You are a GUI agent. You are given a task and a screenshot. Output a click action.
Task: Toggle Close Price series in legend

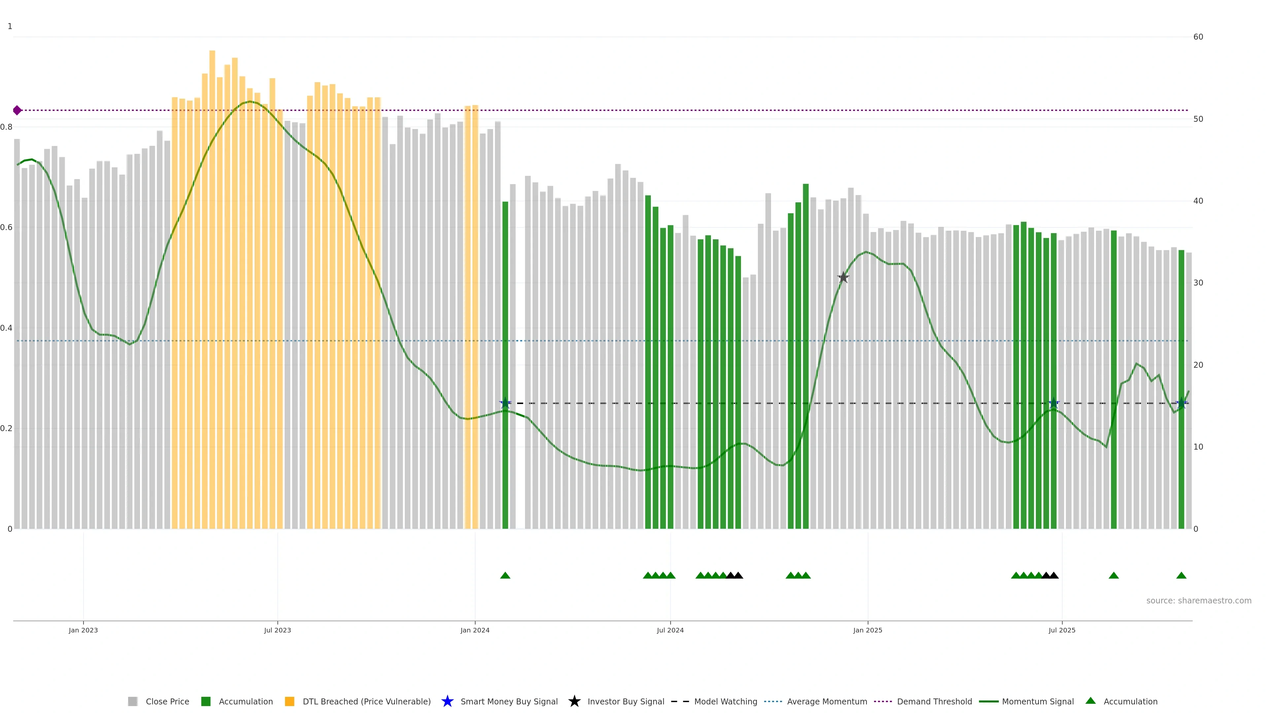point(167,701)
